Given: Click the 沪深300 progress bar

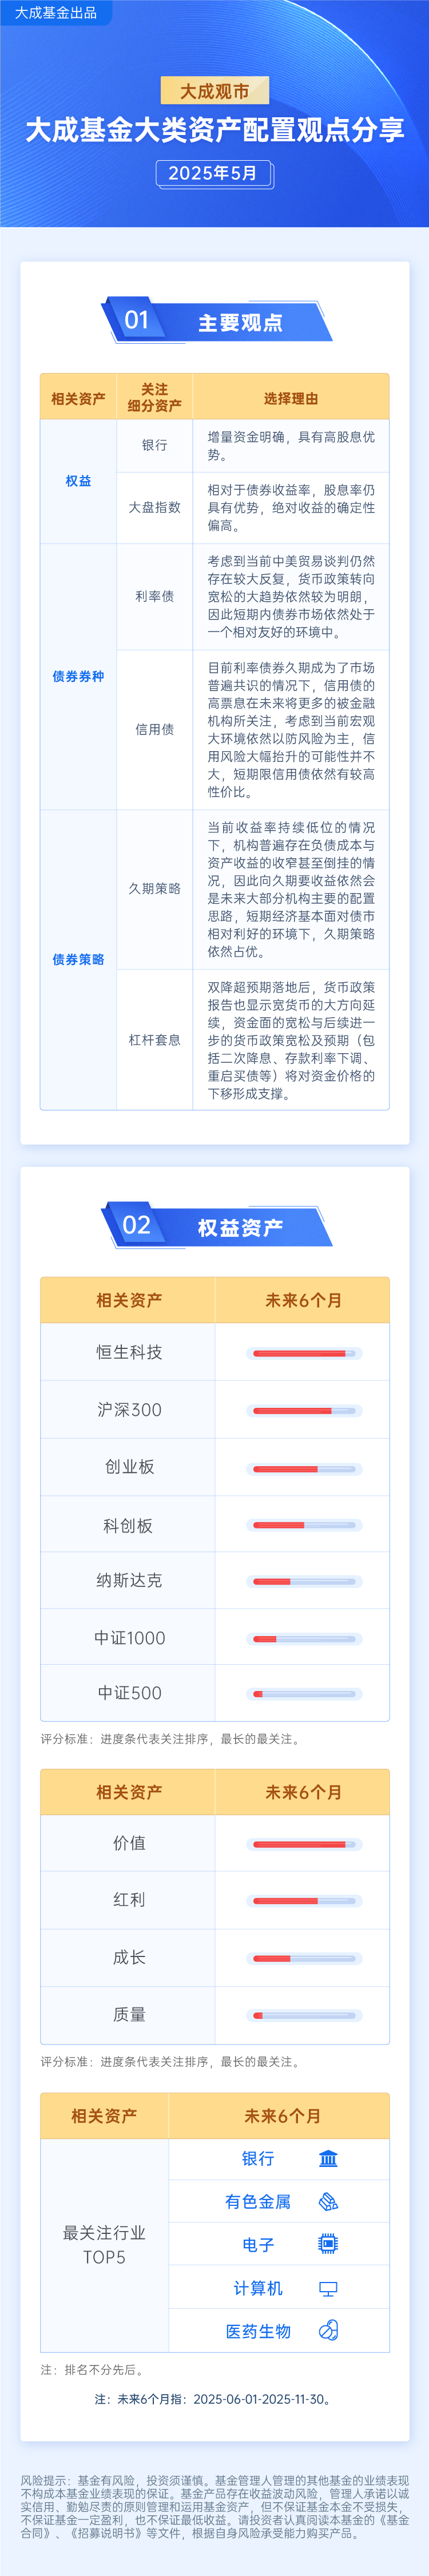Looking at the screenshot, I should point(304,1411).
